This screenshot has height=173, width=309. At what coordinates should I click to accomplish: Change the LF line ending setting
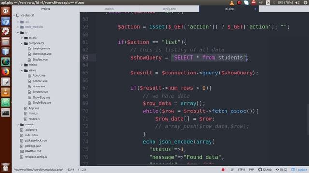(x=232, y=170)
